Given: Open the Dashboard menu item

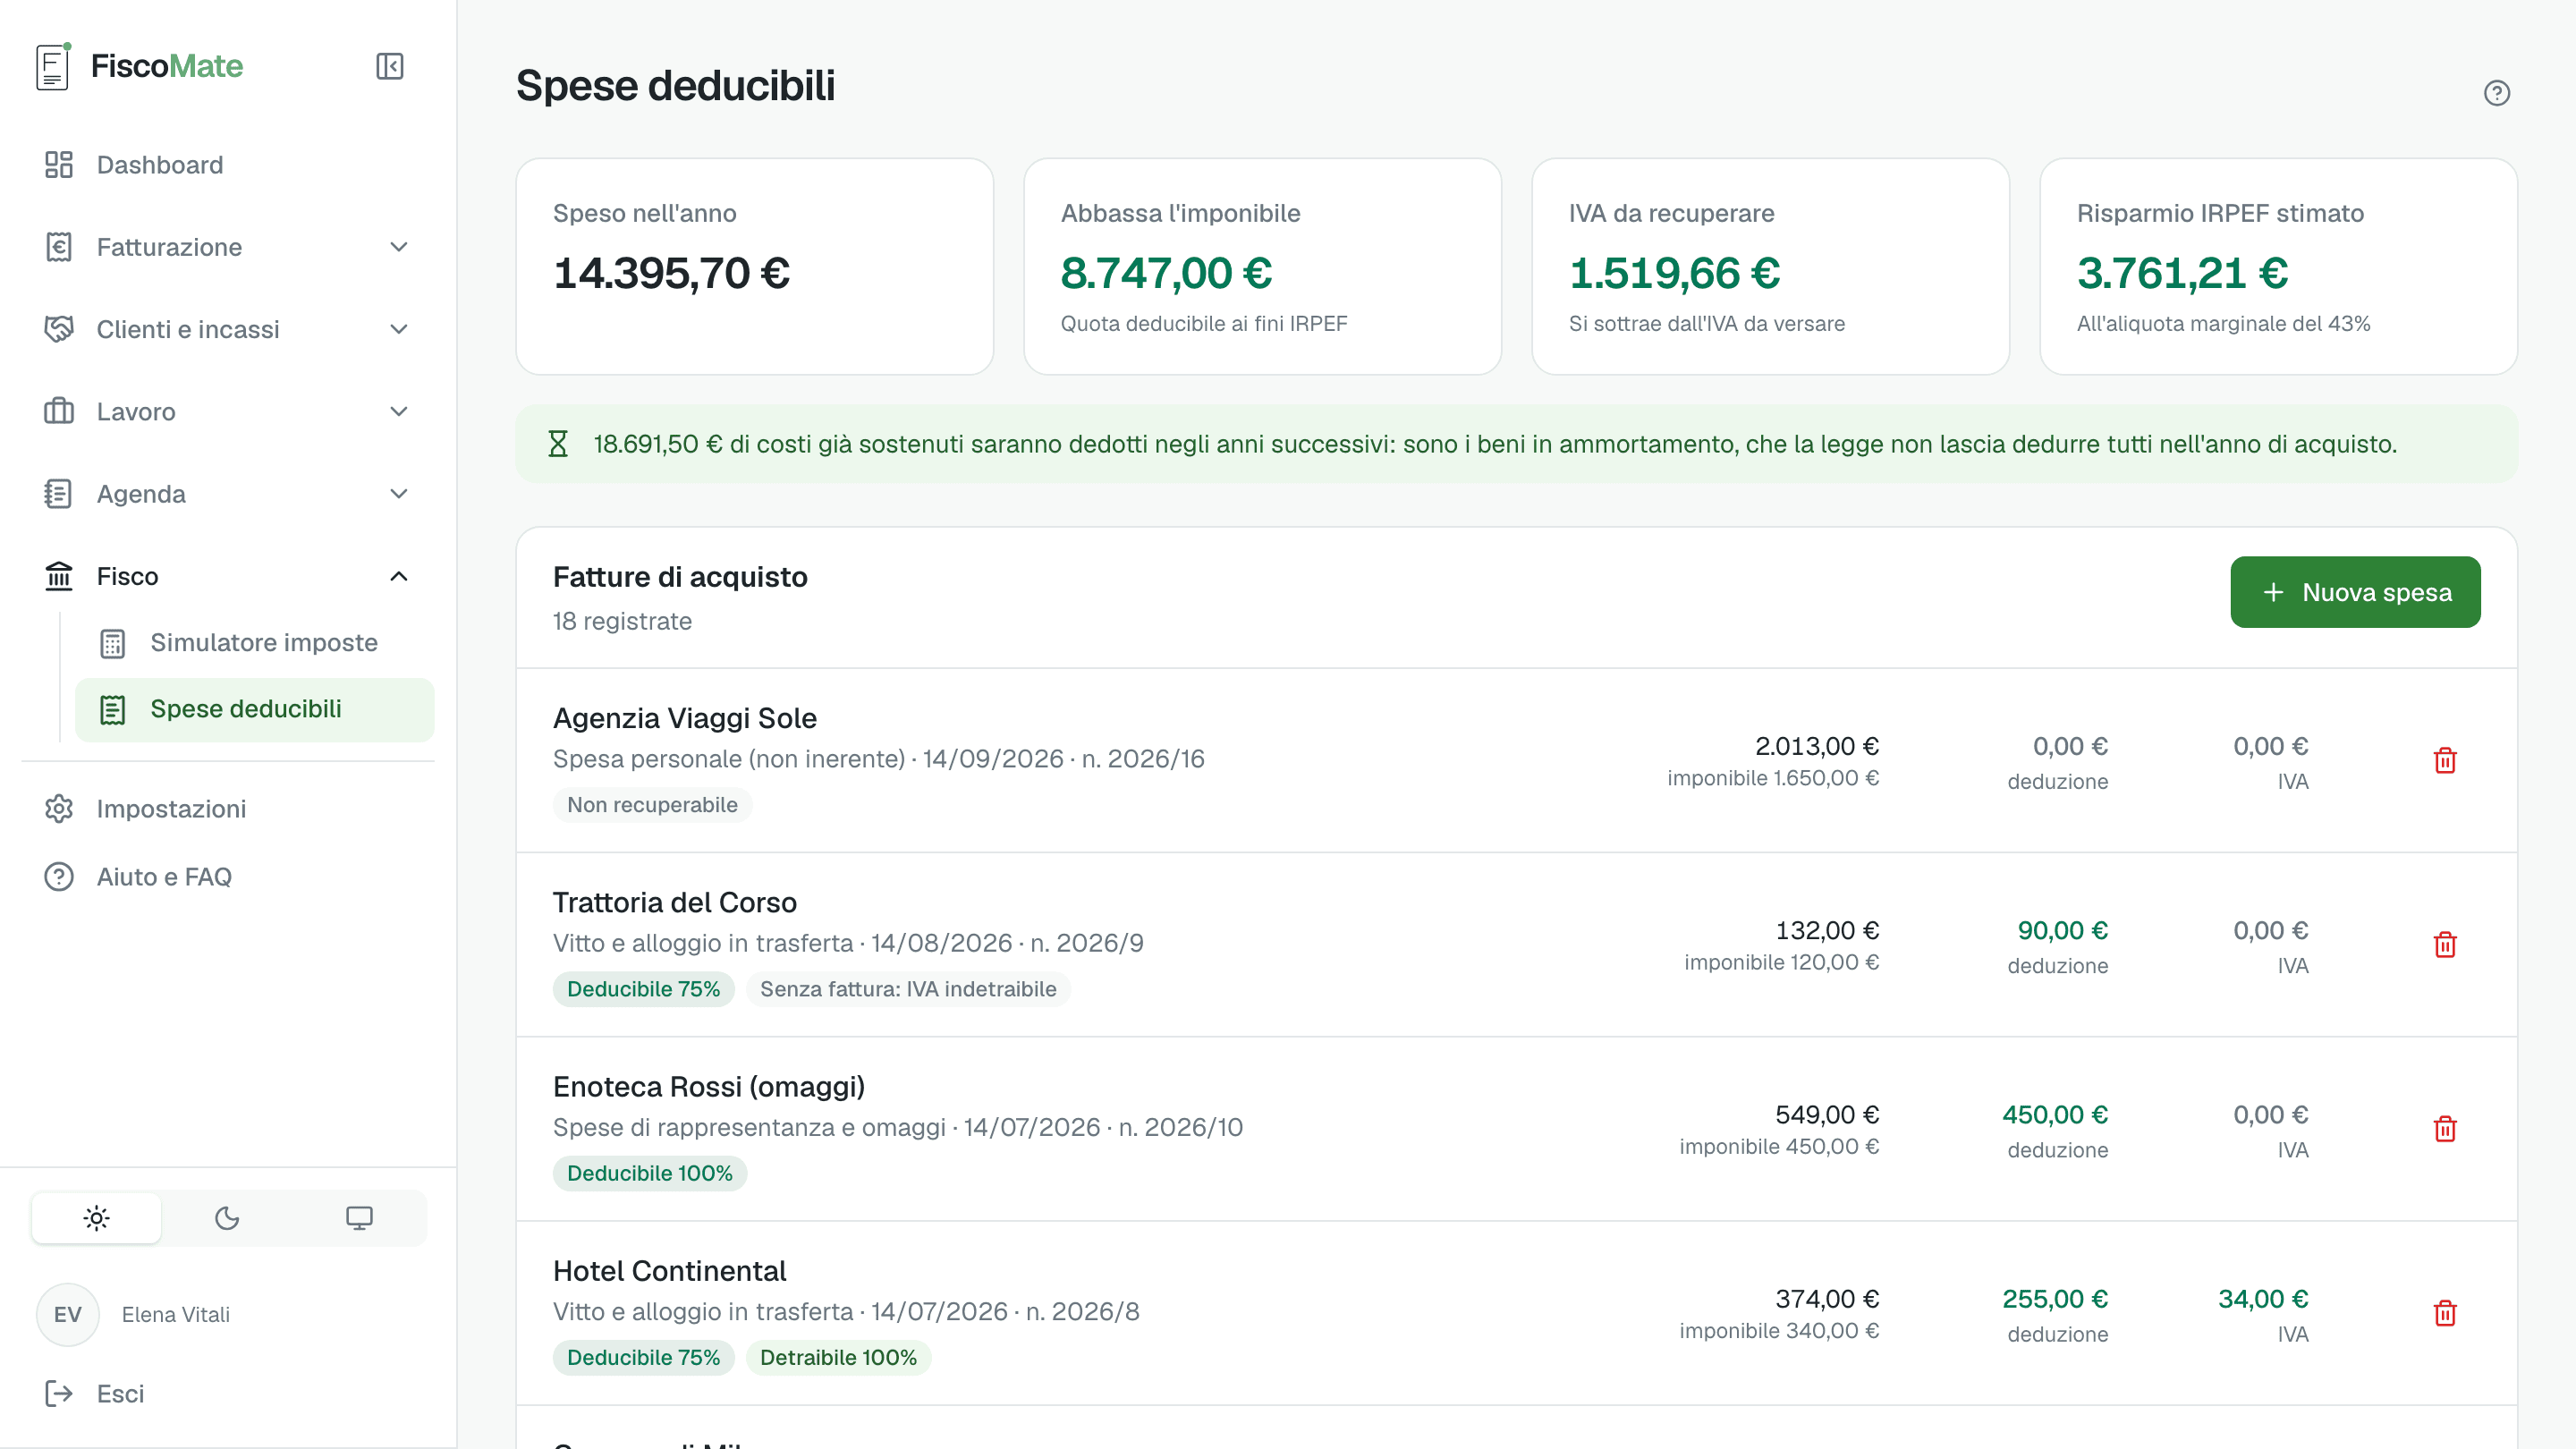Looking at the screenshot, I should (228, 165).
